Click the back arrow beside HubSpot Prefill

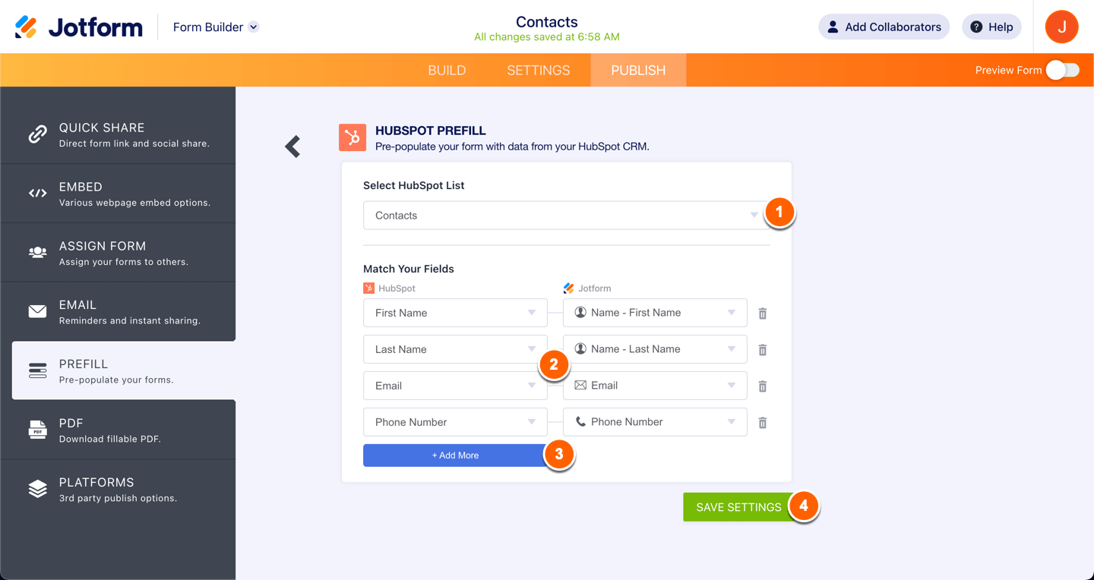click(x=293, y=147)
